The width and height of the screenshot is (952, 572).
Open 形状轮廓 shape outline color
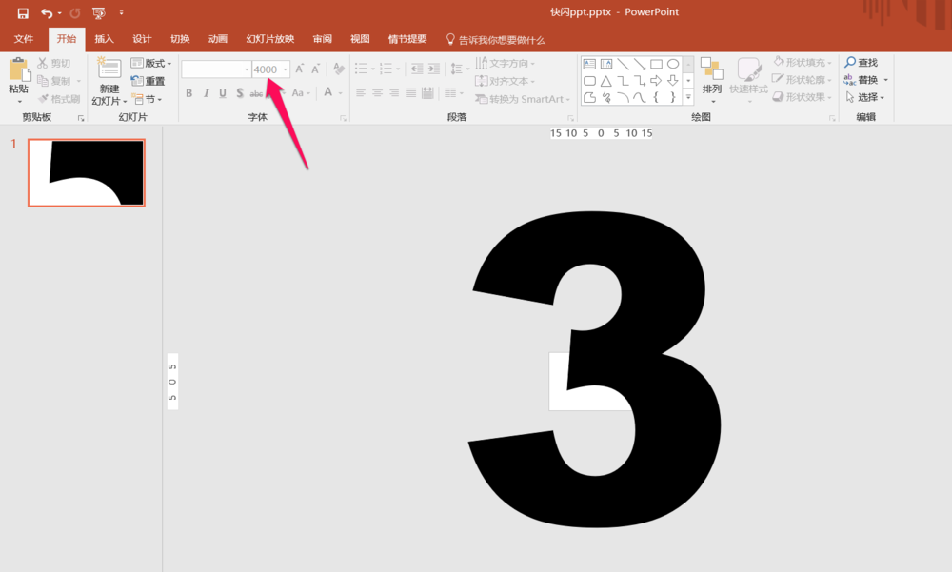[802, 80]
